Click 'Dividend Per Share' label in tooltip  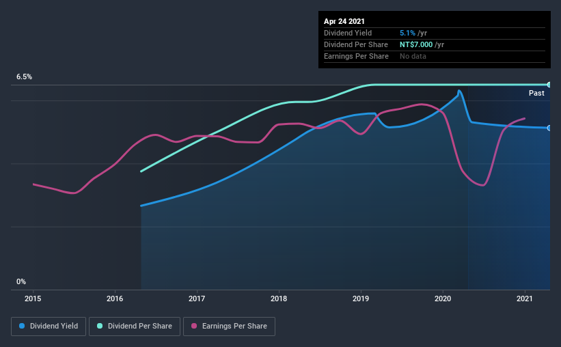355,44
